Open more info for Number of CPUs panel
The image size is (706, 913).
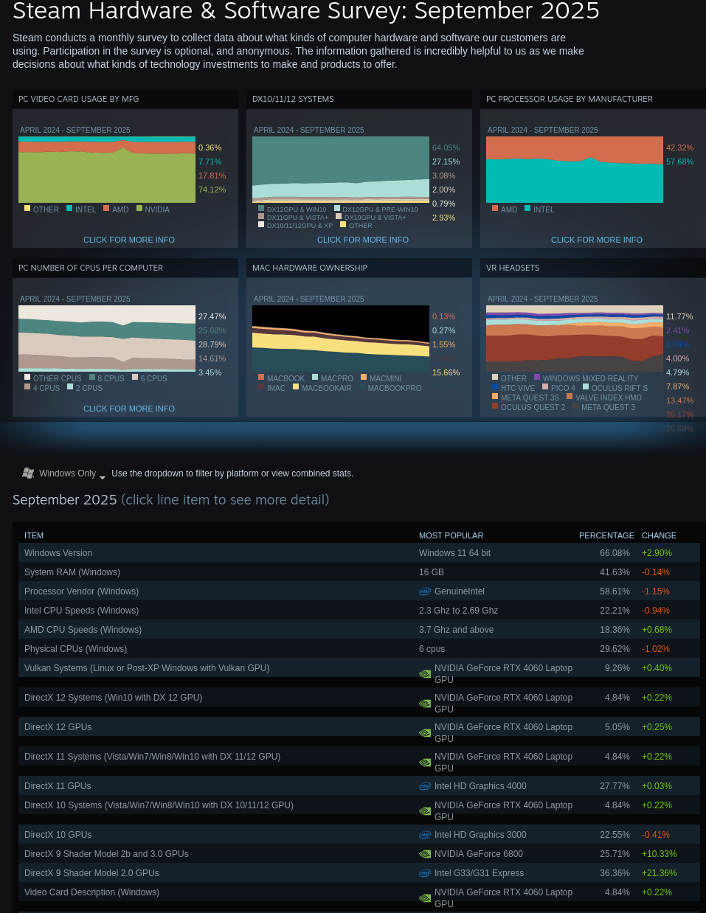coord(129,409)
